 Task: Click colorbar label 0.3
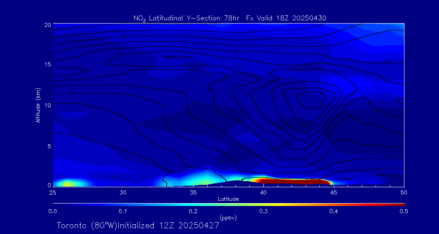tap(263, 212)
